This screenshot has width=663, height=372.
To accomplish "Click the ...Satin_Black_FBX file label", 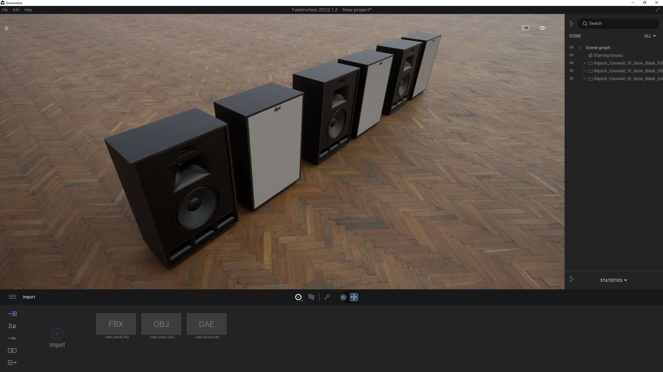I will (x=116, y=337).
